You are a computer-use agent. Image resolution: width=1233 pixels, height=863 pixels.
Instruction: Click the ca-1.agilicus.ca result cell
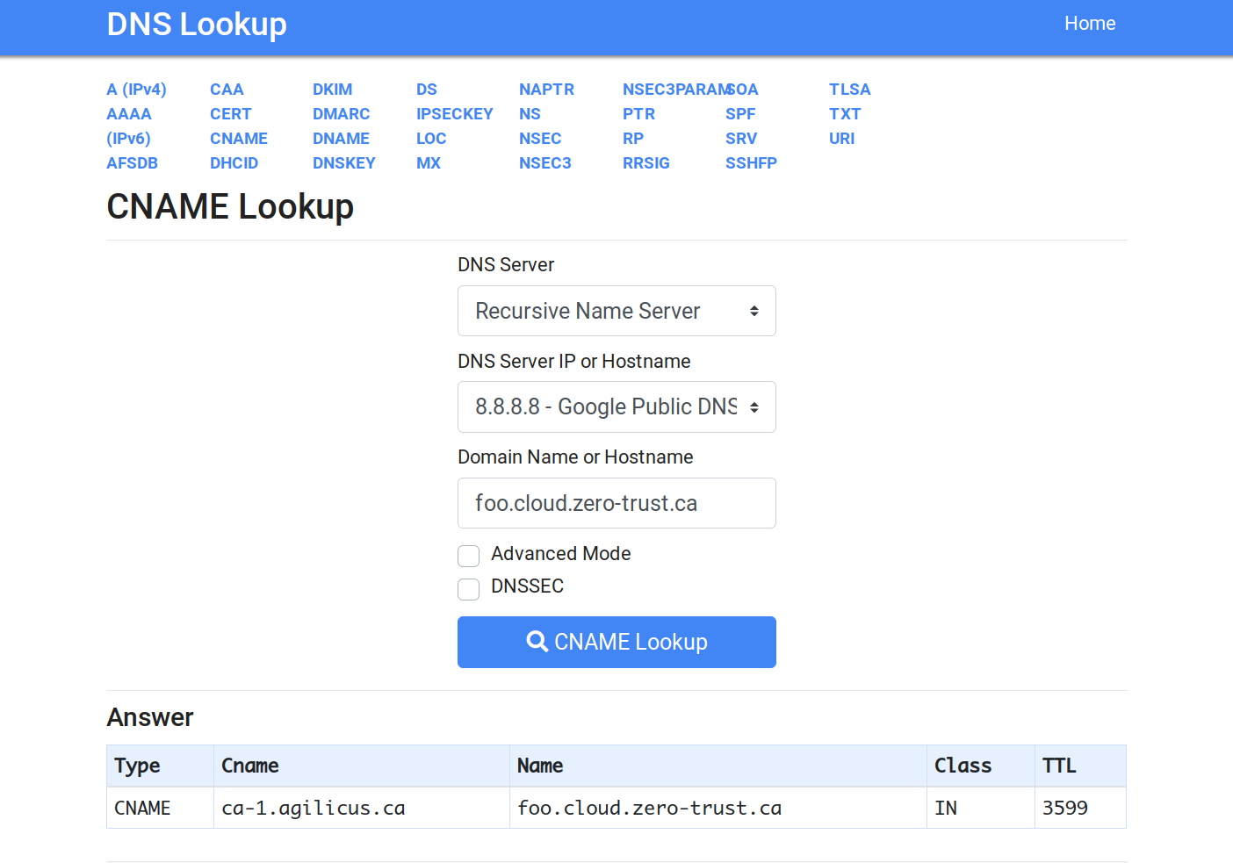click(x=314, y=808)
